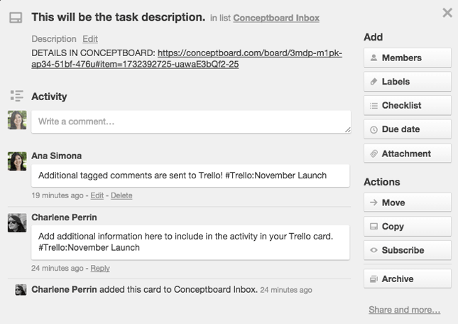Viewport: 458px width, 324px height.
Task: Edit the card description
Action: pyautogui.click(x=90, y=39)
